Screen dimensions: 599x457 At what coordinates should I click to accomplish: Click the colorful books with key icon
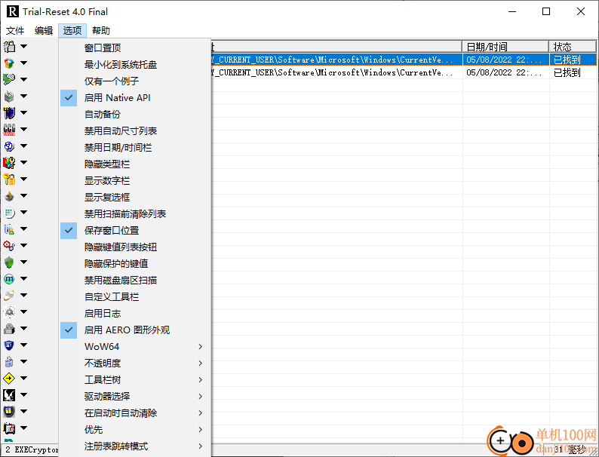[9, 163]
